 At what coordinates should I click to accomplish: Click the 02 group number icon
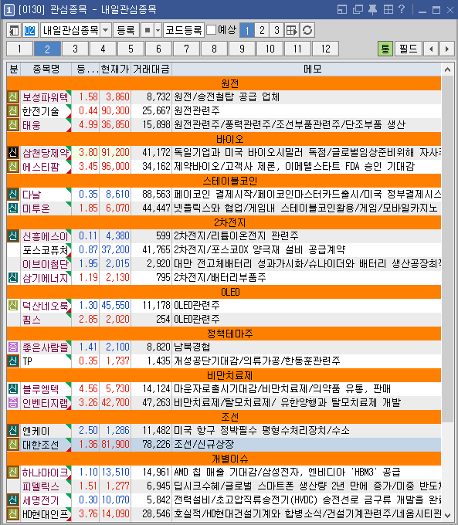[29, 30]
